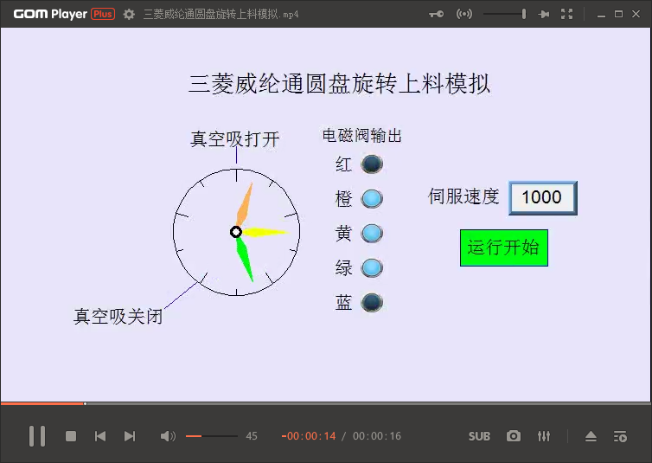Skip to the previous track
The height and width of the screenshot is (463, 652).
(100, 436)
